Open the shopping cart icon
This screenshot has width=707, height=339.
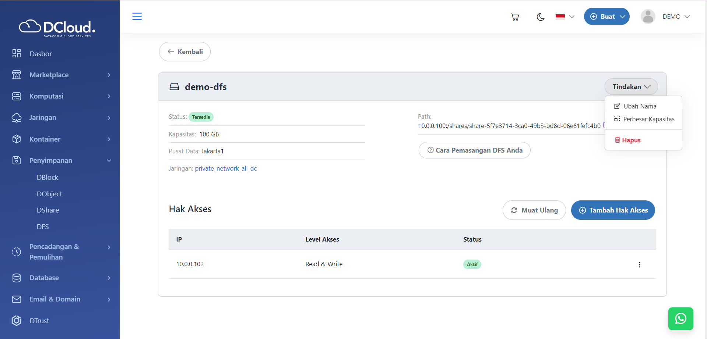(x=515, y=17)
